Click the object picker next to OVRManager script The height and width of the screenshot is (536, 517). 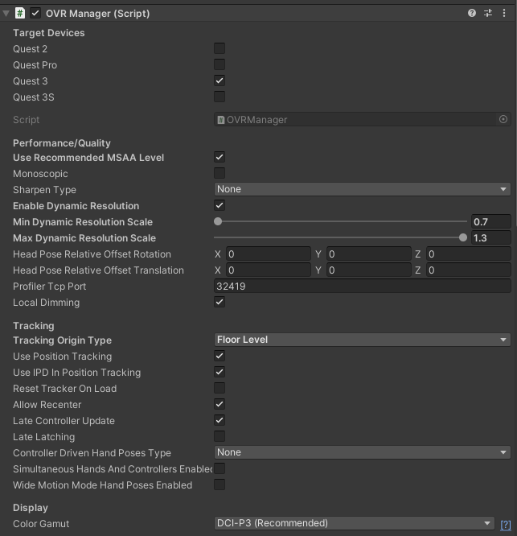[503, 119]
